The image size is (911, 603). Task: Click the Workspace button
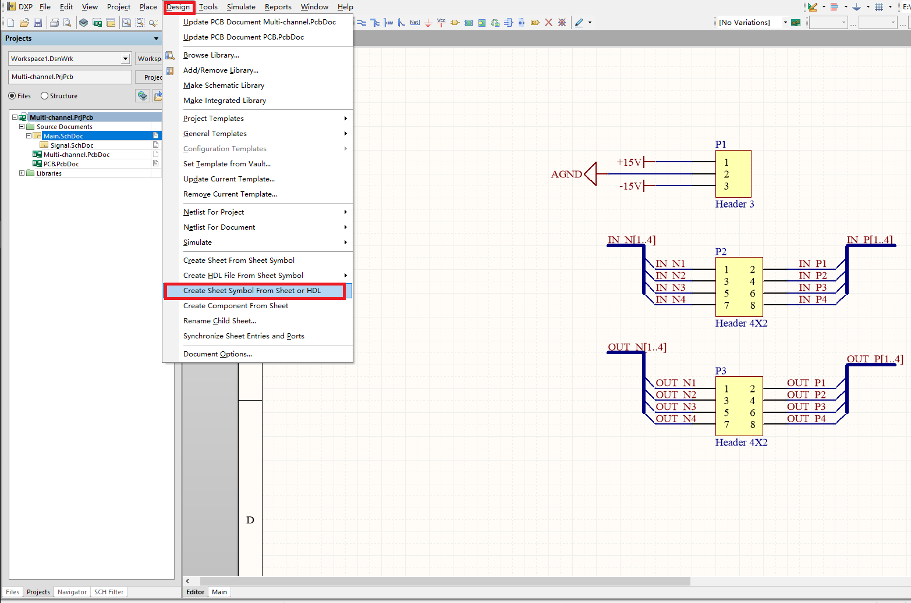point(149,59)
